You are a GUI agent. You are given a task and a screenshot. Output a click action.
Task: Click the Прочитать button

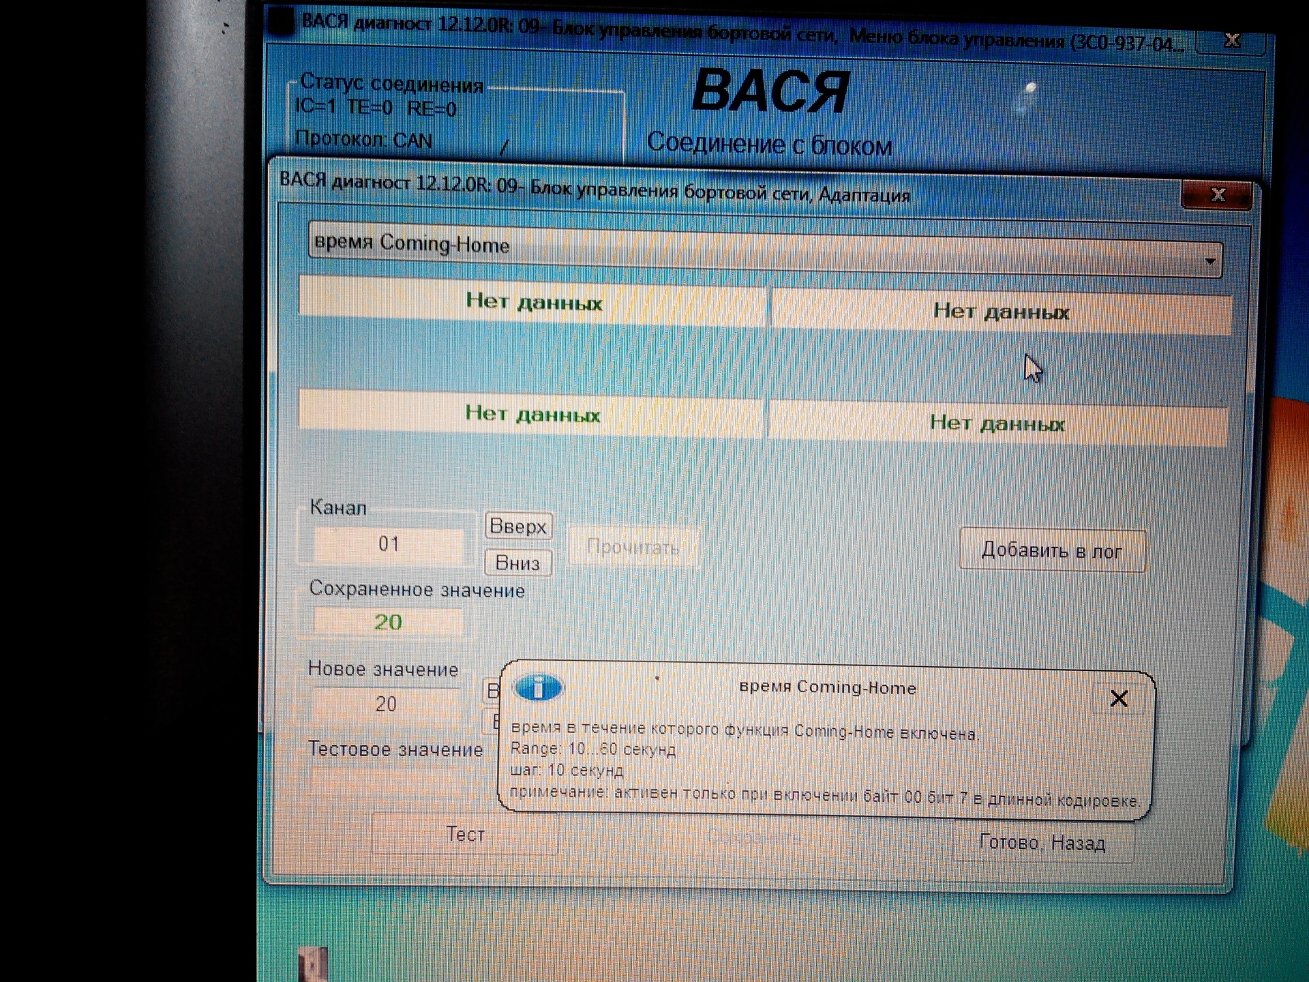coord(633,547)
